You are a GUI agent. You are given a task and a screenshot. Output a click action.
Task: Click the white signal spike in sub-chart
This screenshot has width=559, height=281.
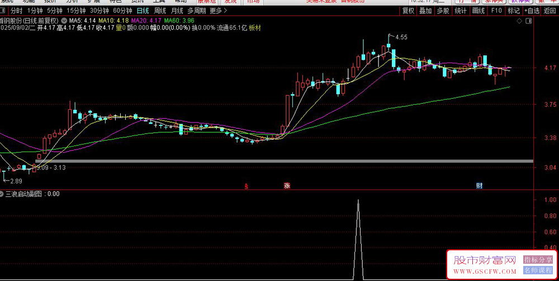click(358, 238)
